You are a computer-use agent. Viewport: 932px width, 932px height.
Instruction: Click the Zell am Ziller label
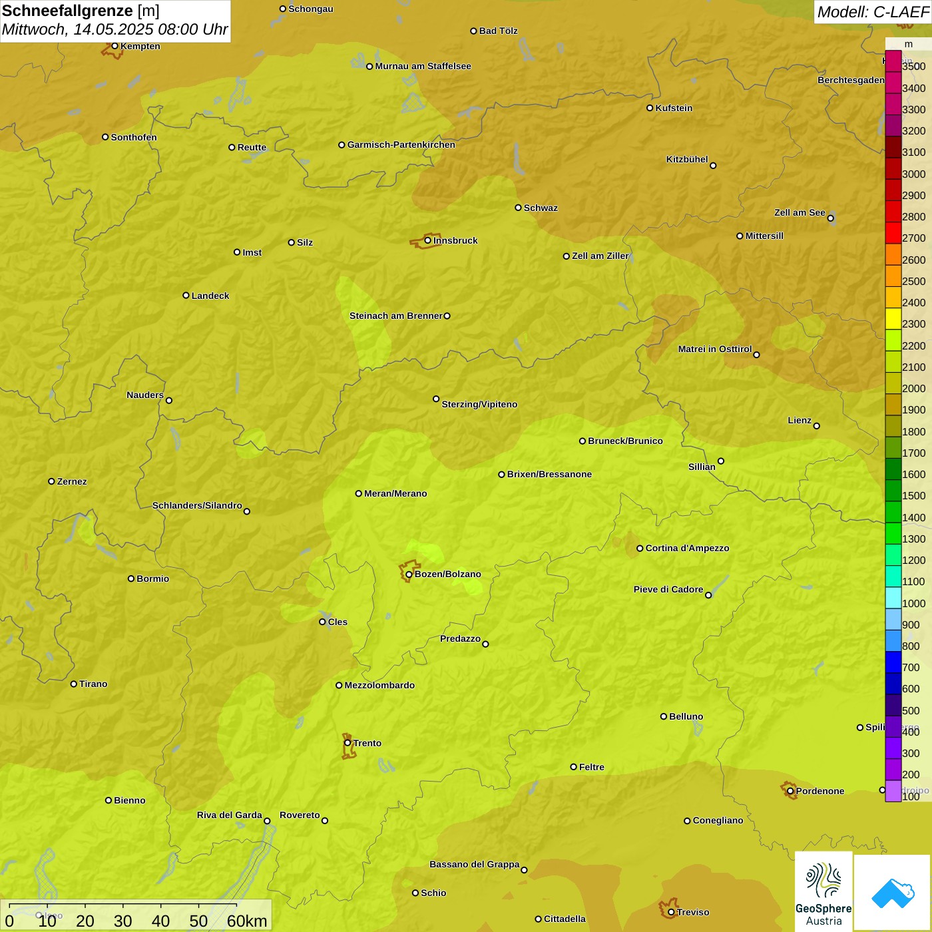[x=600, y=256]
